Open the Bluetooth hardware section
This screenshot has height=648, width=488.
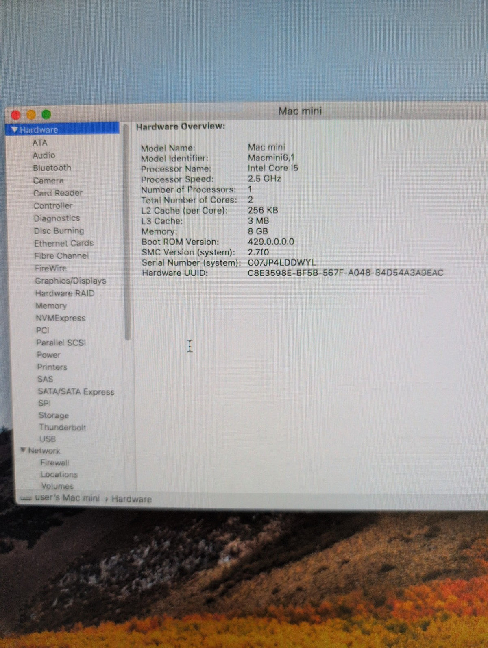pos(52,168)
